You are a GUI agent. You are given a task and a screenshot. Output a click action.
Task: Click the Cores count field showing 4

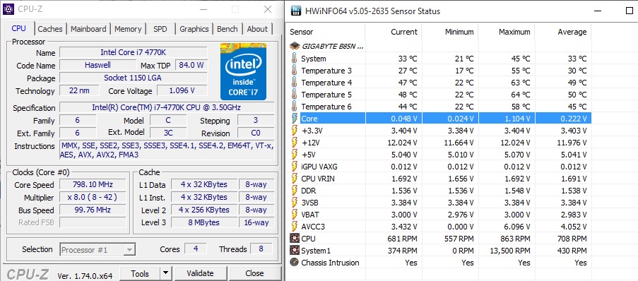coord(196,249)
